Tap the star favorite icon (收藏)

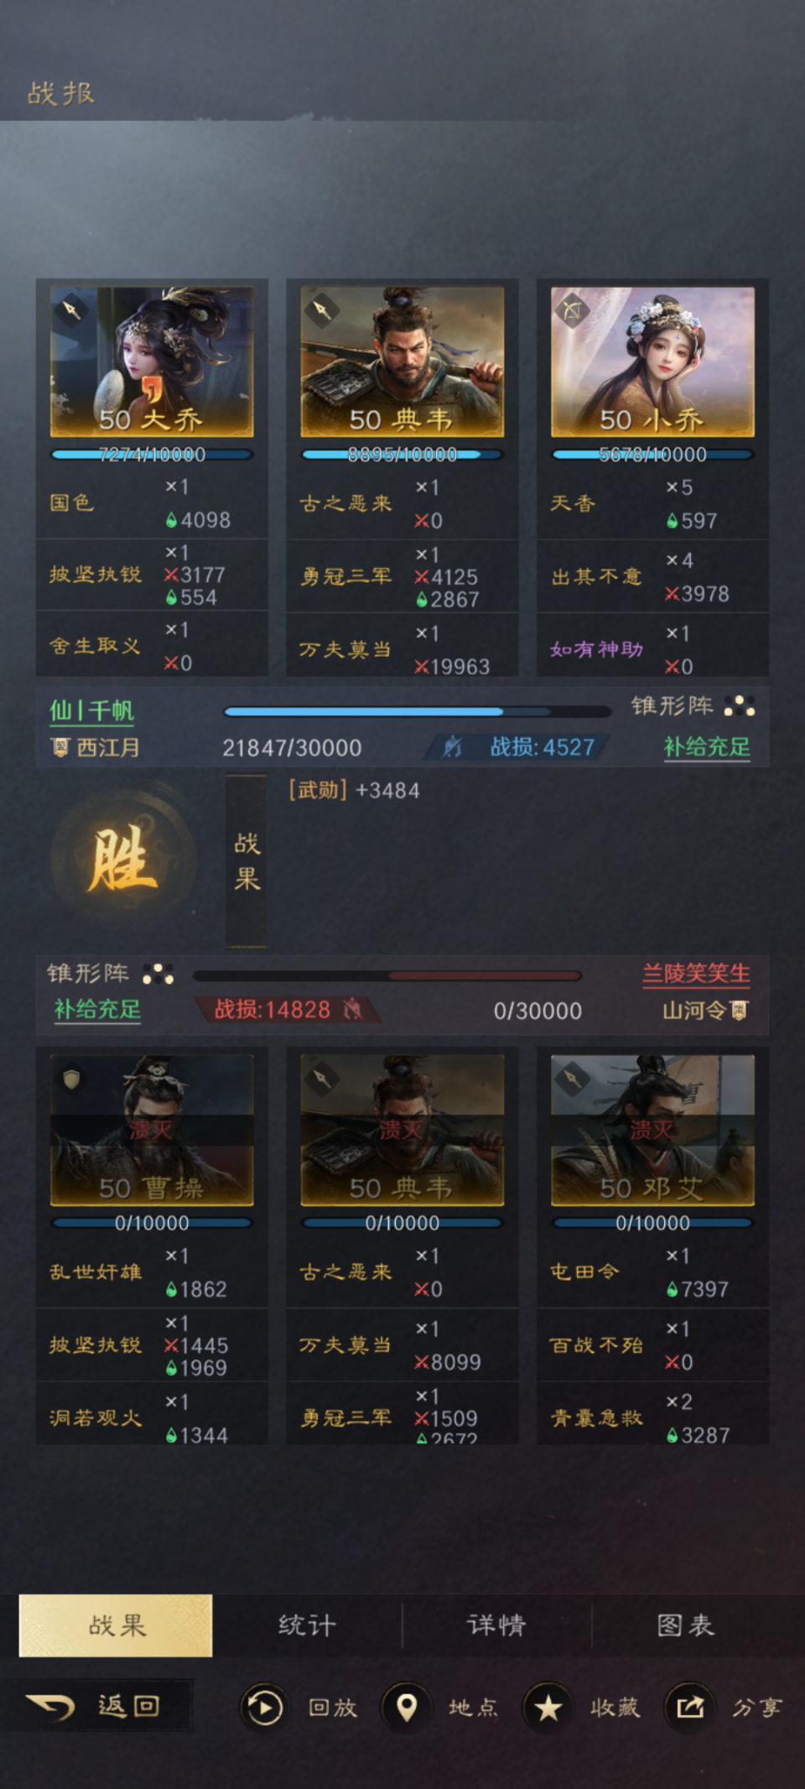pyautogui.click(x=548, y=1707)
